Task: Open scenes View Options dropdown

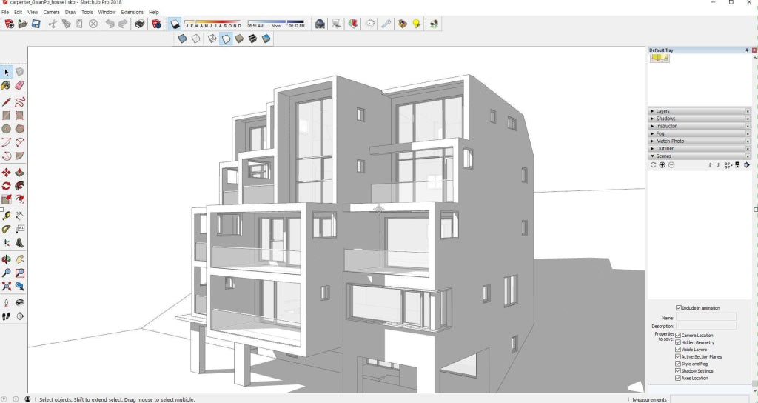Action: click(x=728, y=165)
